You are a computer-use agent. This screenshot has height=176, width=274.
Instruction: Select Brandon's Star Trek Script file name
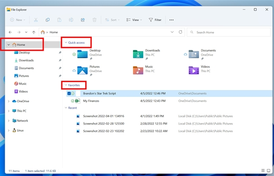click(100, 93)
